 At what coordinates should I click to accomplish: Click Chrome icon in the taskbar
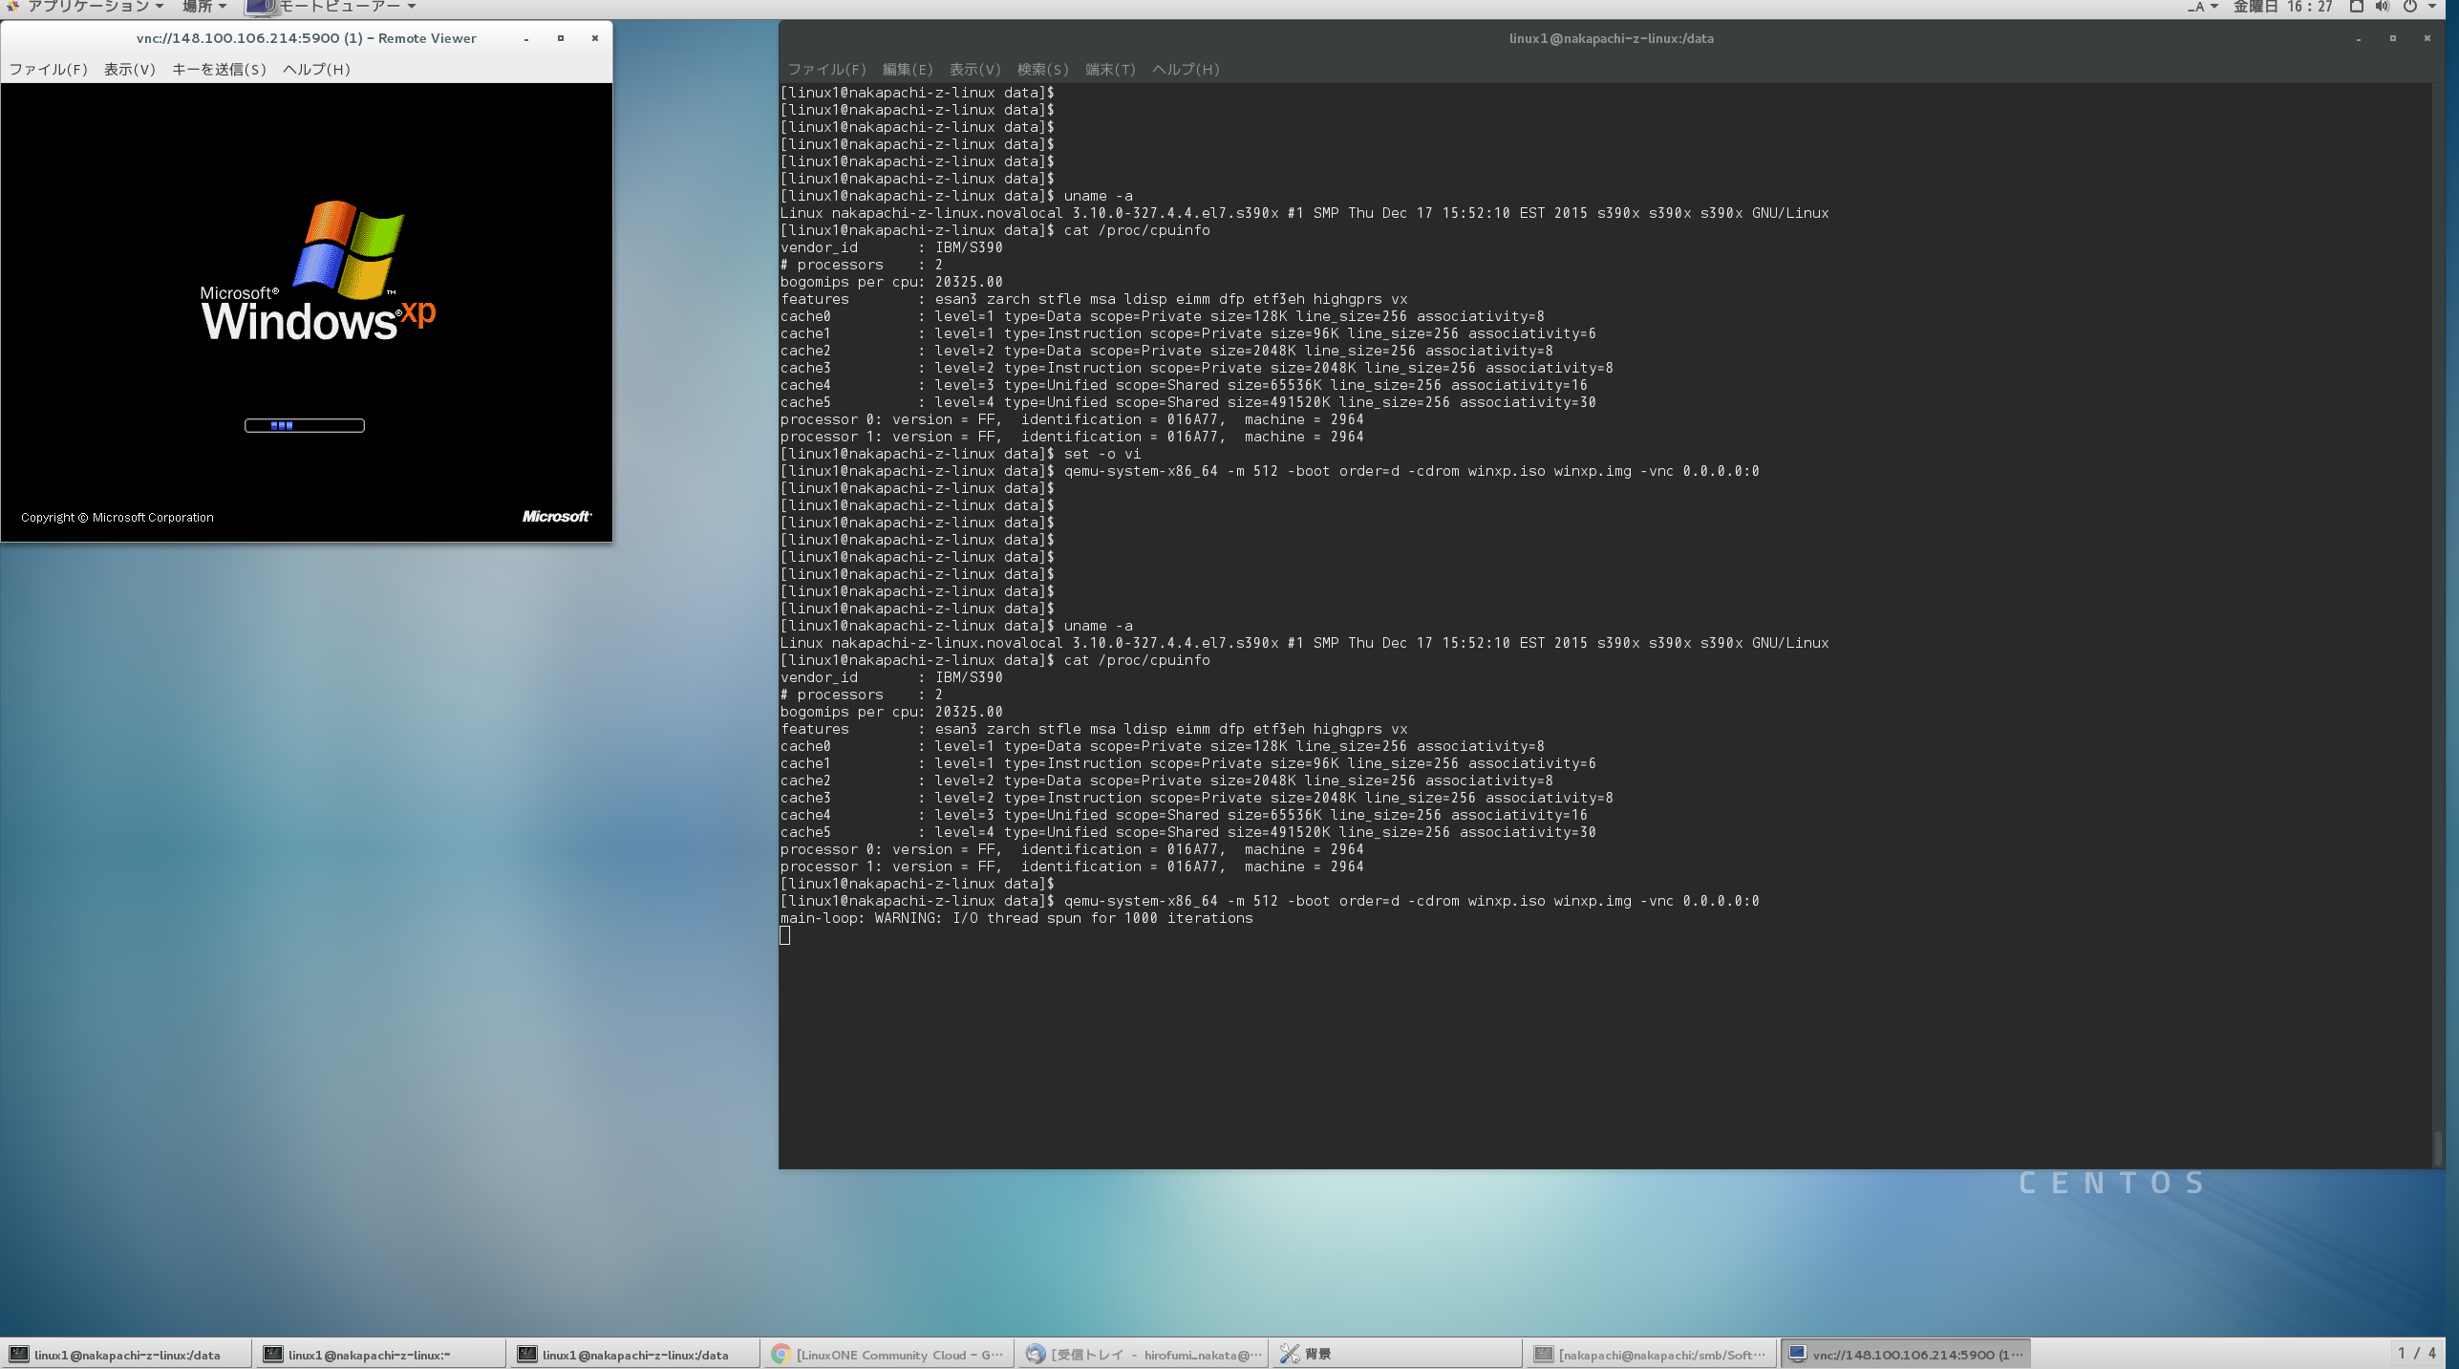click(780, 1354)
